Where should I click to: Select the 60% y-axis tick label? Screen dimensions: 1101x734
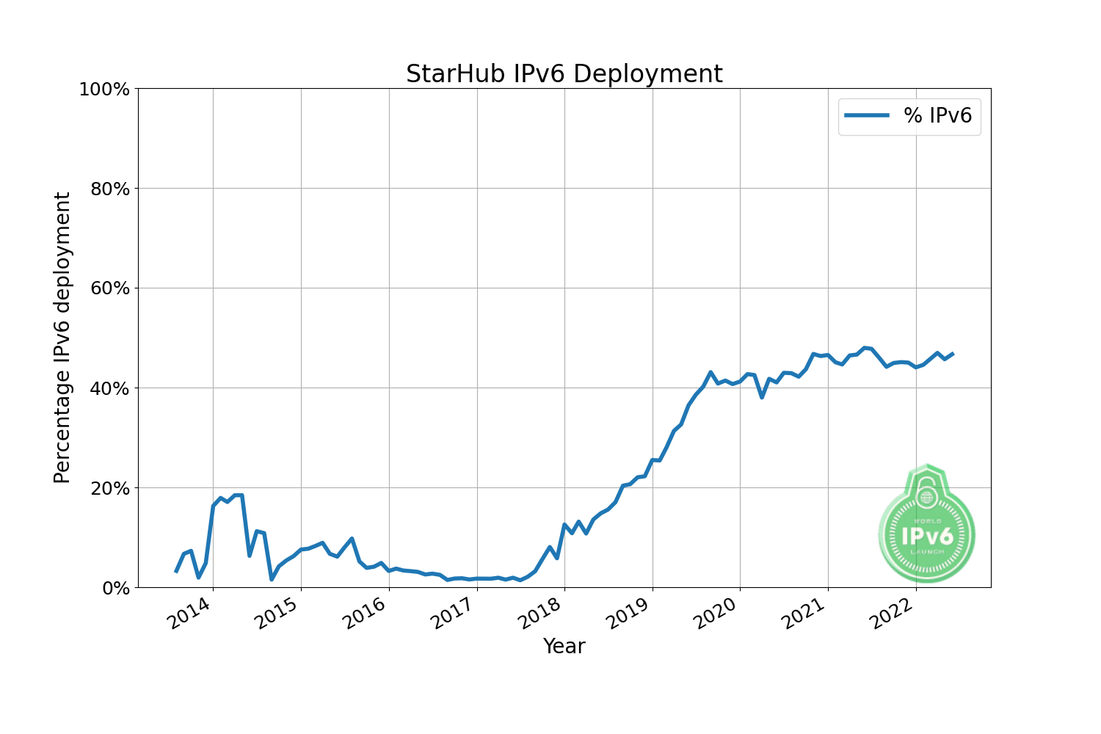pos(109,288)
